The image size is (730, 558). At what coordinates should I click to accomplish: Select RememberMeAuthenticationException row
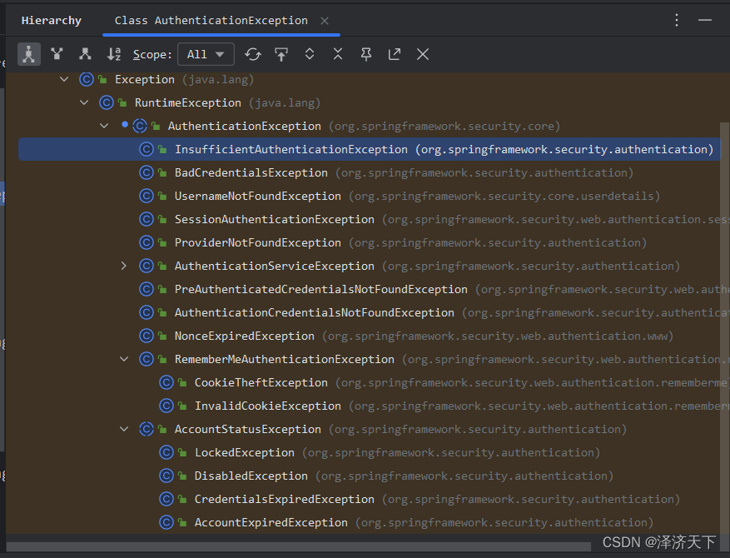370,359
